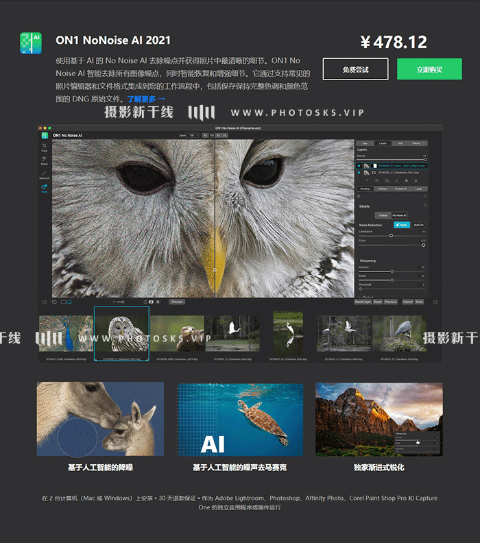The width and height of the screenshot is (480, 543).
Task: Select the Crop tool in the left toolbar
Action: (45, 147)
